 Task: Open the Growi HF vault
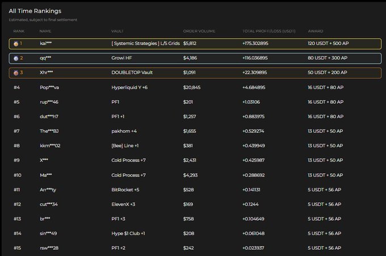[x=121, y=58]
